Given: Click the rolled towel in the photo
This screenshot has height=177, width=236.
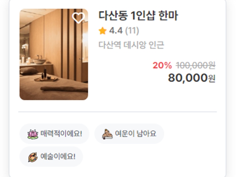Looking at the screenshot, I should click(x=64, y=88).
